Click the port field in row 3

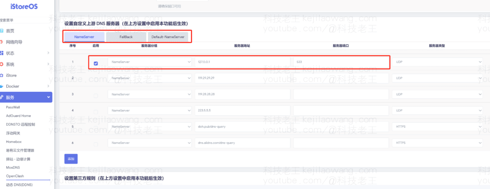[341, 94]
